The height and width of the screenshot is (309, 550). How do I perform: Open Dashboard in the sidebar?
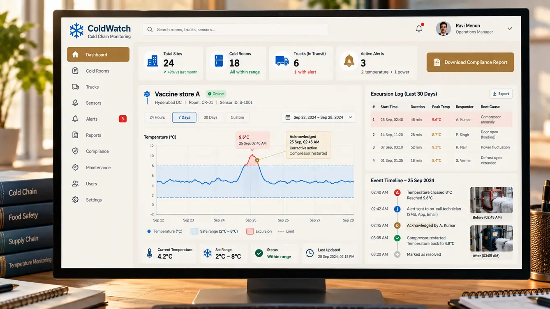coord(98,55)
